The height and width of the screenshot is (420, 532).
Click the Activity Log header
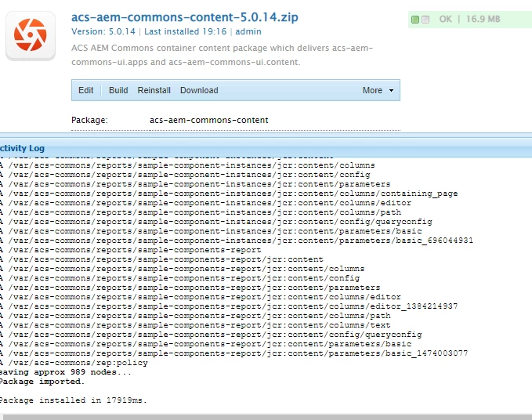[x=23, y=148]
